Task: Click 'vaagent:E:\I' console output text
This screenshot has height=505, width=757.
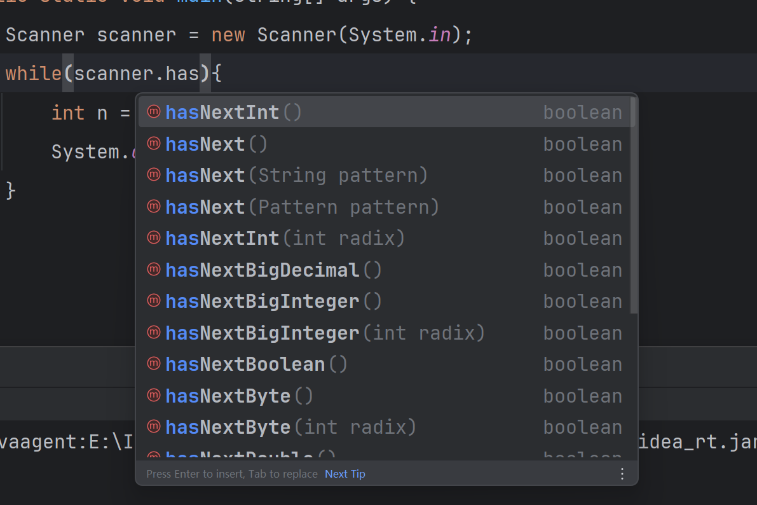Action: pyautogui.click(x=67, y=441)
